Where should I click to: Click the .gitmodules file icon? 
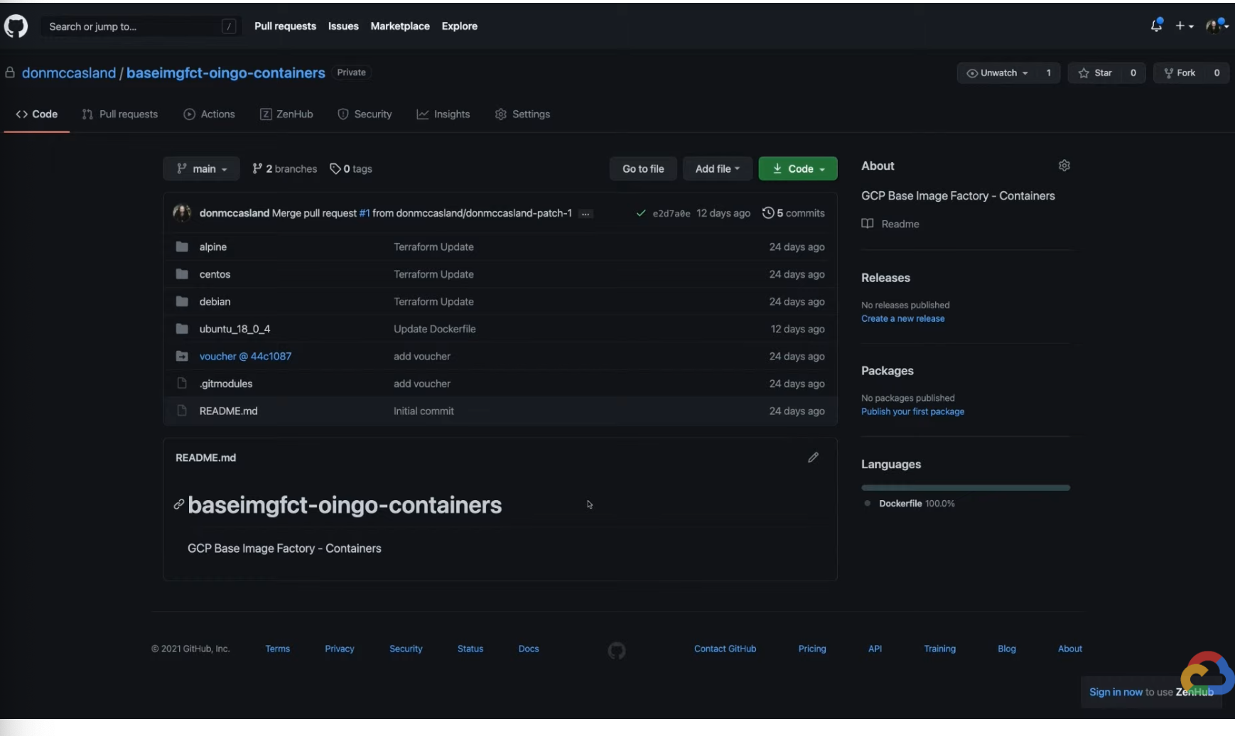(x=182, y=384)
